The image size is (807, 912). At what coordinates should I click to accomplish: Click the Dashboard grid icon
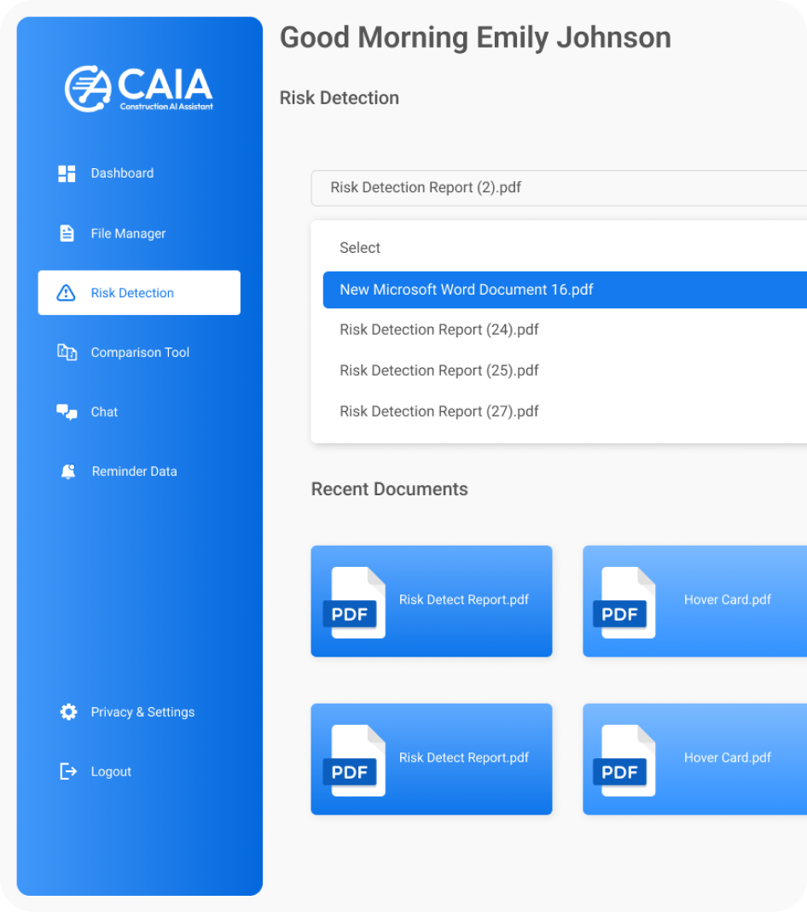coord(67,173)
